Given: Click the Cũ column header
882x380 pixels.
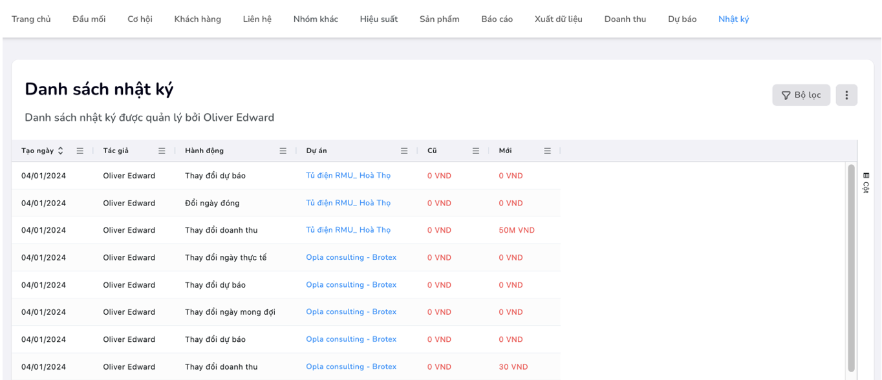Looking at the screenshot, I should pos(432,151).
